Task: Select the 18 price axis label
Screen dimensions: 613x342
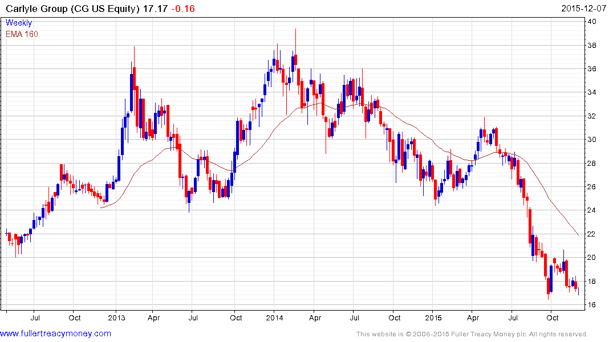Action: click(592, 282)
